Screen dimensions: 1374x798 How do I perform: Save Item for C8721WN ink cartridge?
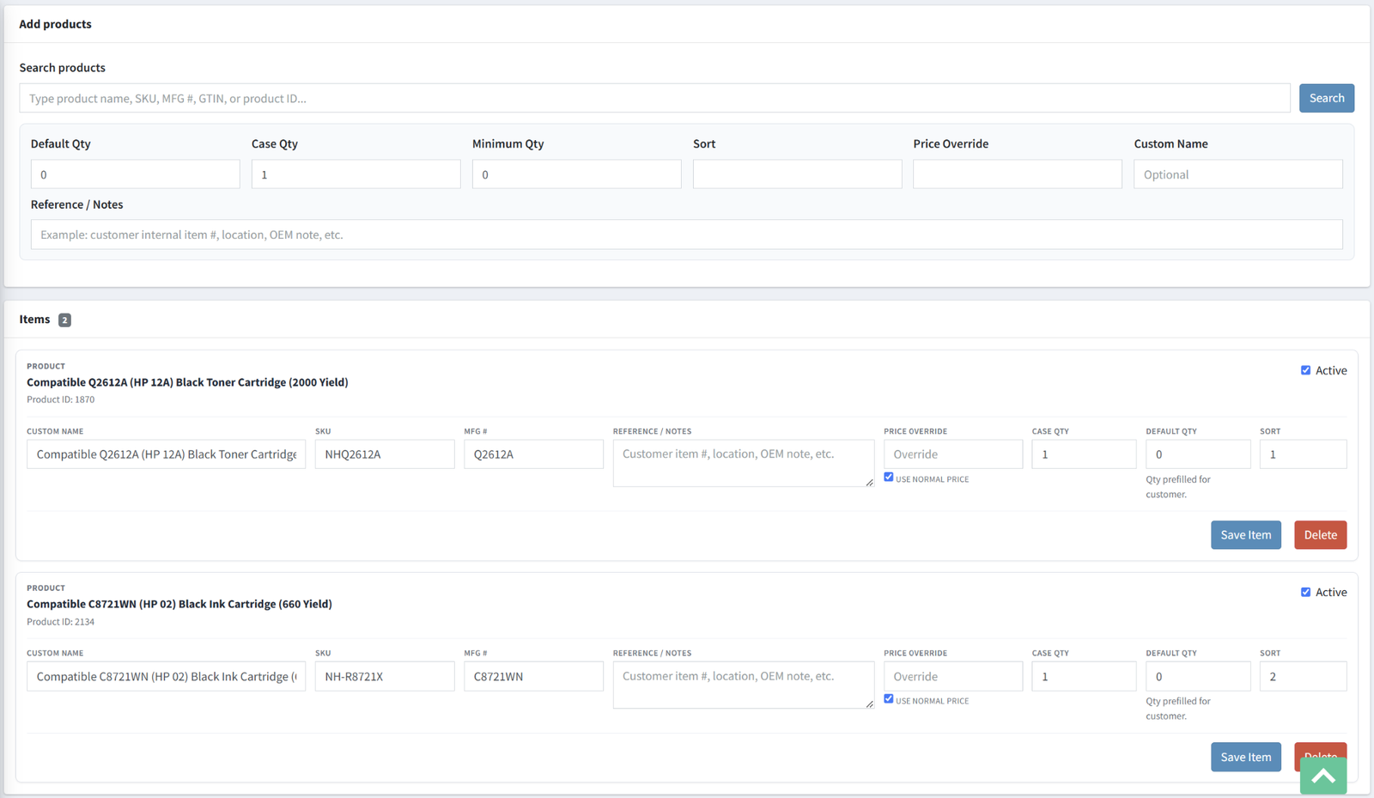1246,757
